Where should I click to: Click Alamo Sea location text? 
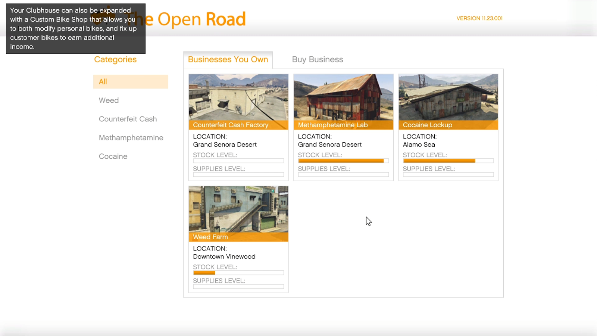click(419, 145)
